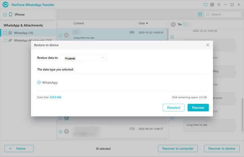
Task: Click the printer icon near search
Action: point(200,15)
